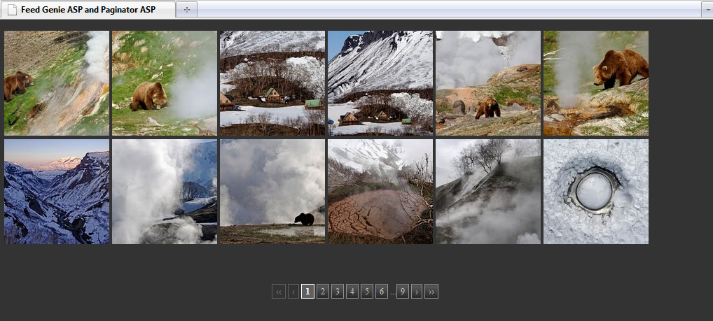Viewport: 713px width, 321px height.
Task: Open bear on steep slope near steam thumbnail
Action: (57, 83)
